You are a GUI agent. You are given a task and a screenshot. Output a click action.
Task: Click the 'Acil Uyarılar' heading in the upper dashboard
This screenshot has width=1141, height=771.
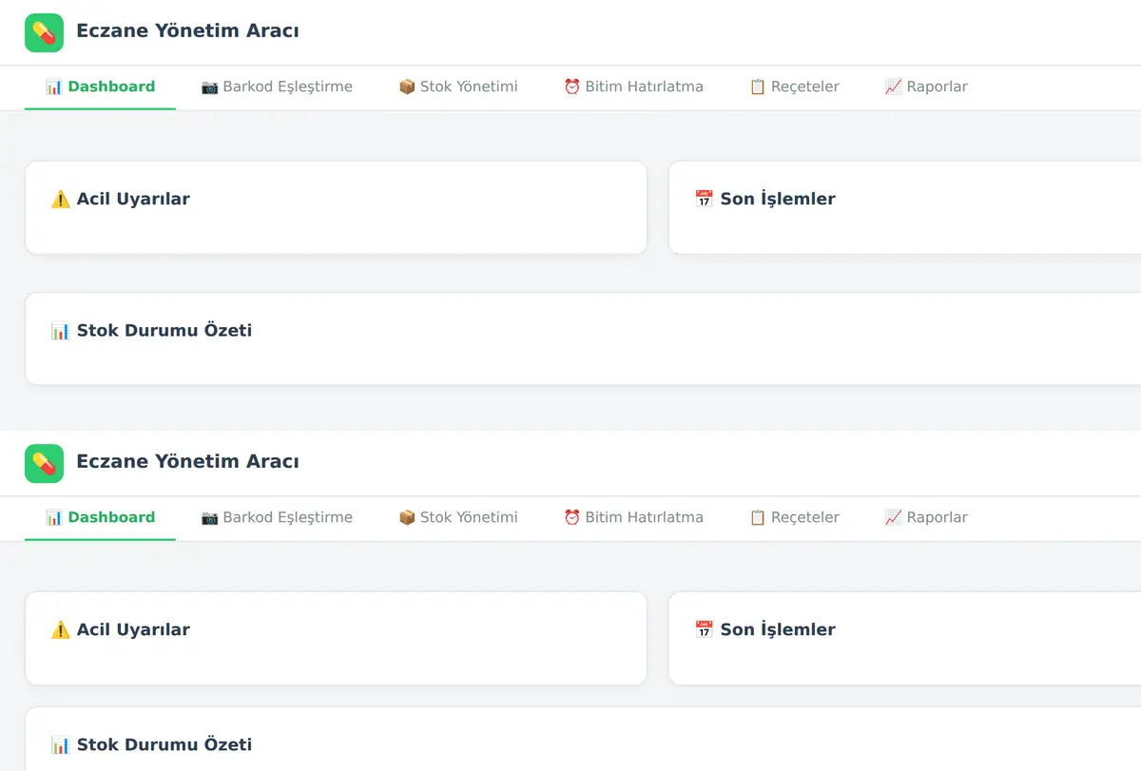pyautogui.click(x=120, y=199)
